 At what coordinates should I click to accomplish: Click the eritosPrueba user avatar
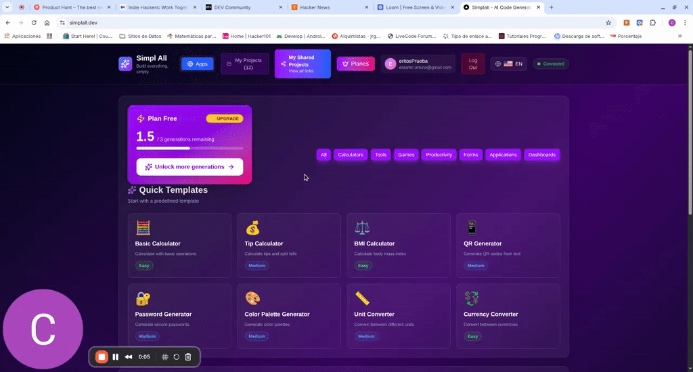tap(390, 64)
